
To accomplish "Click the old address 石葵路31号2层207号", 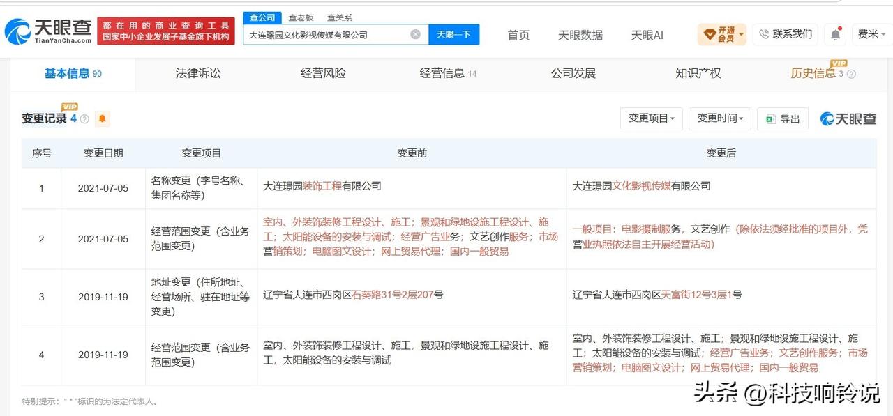I will [397, 295].
